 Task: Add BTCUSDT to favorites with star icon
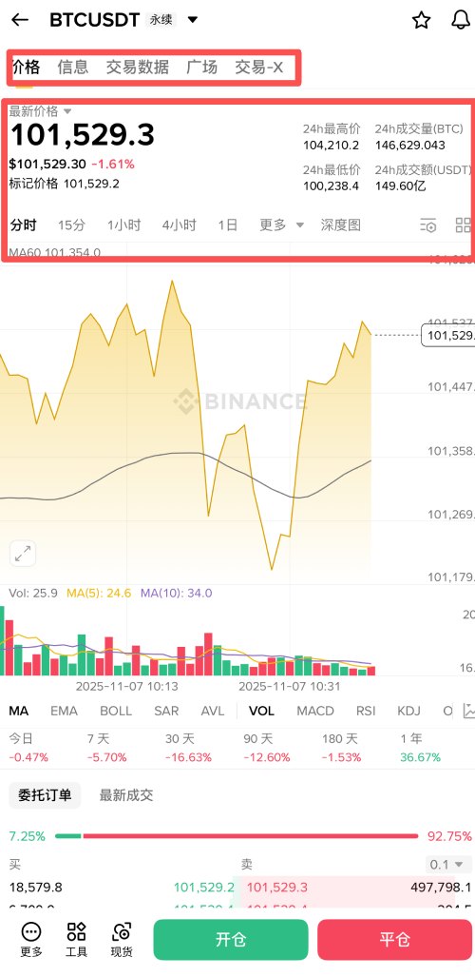(x=422, y=20)
